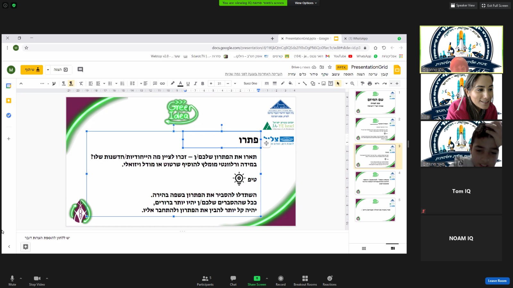
Task: Click the speaker notes text area
Action: [182, 238]
